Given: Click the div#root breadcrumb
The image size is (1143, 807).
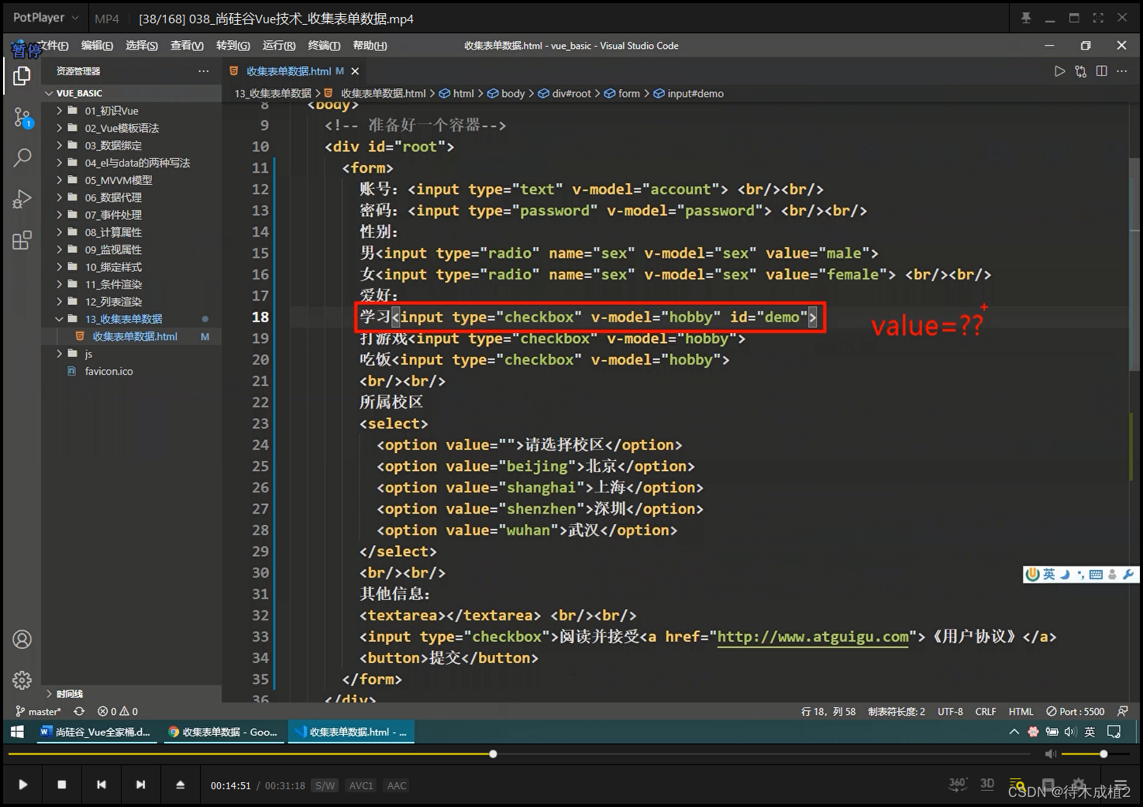Looking at the screenshot, I should tap(564, 94).
